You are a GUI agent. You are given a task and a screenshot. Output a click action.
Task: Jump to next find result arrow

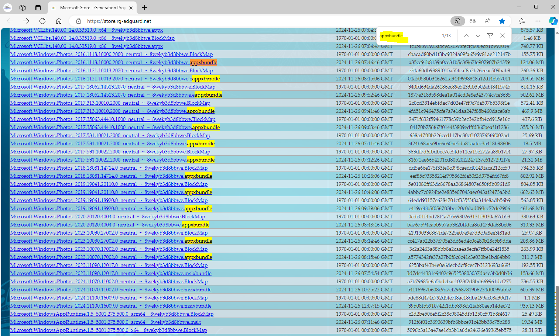(478, 36)
